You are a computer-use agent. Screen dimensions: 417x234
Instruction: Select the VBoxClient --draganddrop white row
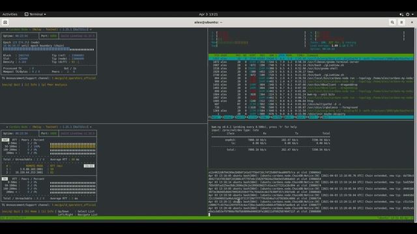[x=311, y=84]
